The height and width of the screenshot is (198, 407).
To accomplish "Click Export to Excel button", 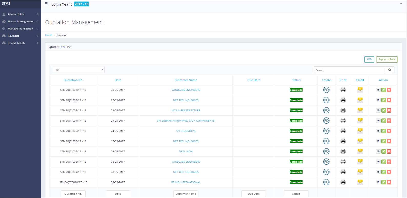I will tap(387, 60).
